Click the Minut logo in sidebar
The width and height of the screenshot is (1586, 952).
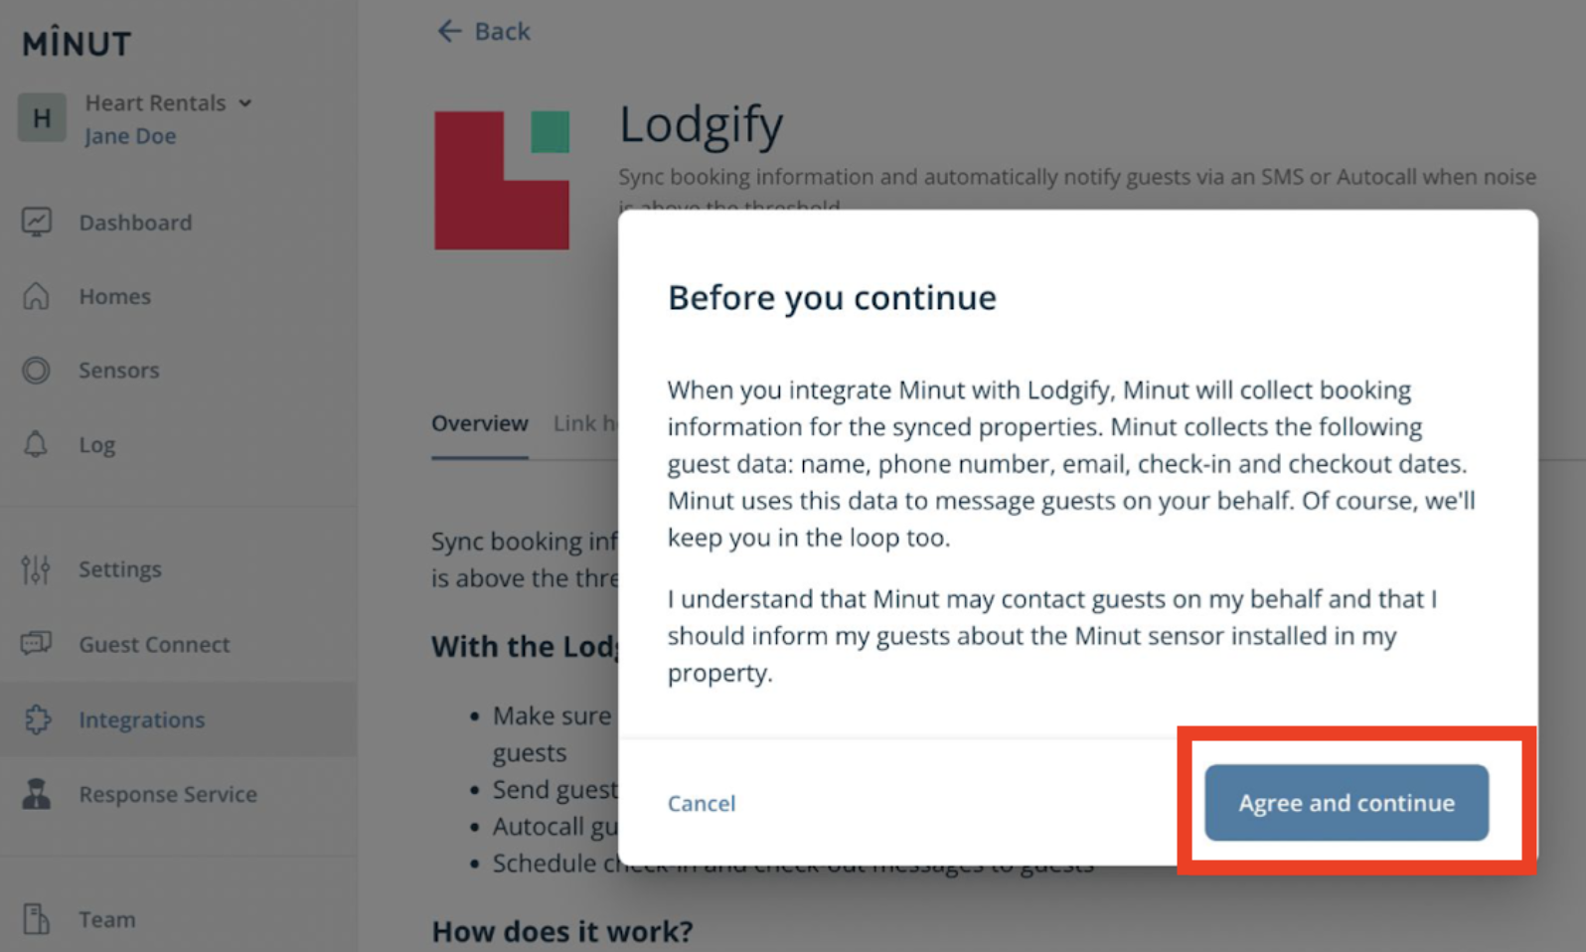[x=77, y=44]
